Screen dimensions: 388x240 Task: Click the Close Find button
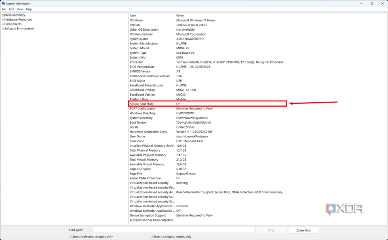304,230
